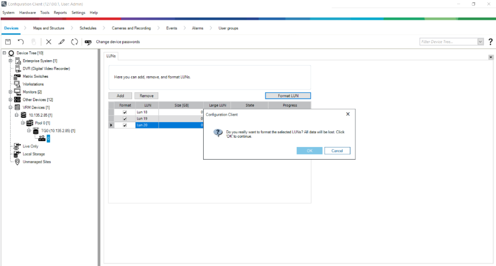This screenshot has width=496, height=266.
Task: Click the Change device passwords icon
Action: (88, 42)
